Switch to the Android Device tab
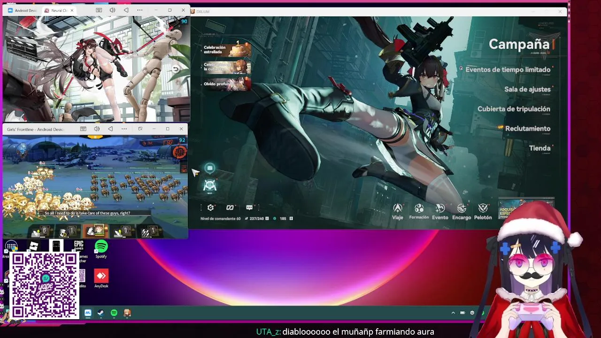Image resolution: width=601 pixels, height=338 pixels. [22, 10]
